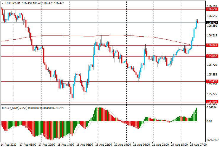Click the 19 Aug 06:00 time axis label
The height and width of the screenshot is (148, 219).
point(85,144)
